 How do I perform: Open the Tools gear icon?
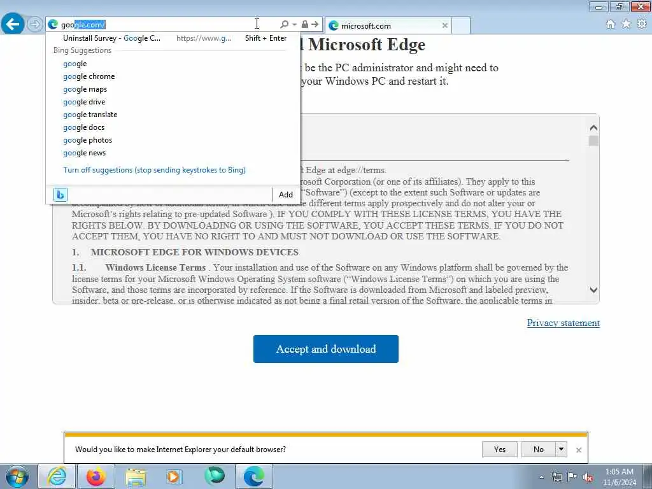coord(642,24)
